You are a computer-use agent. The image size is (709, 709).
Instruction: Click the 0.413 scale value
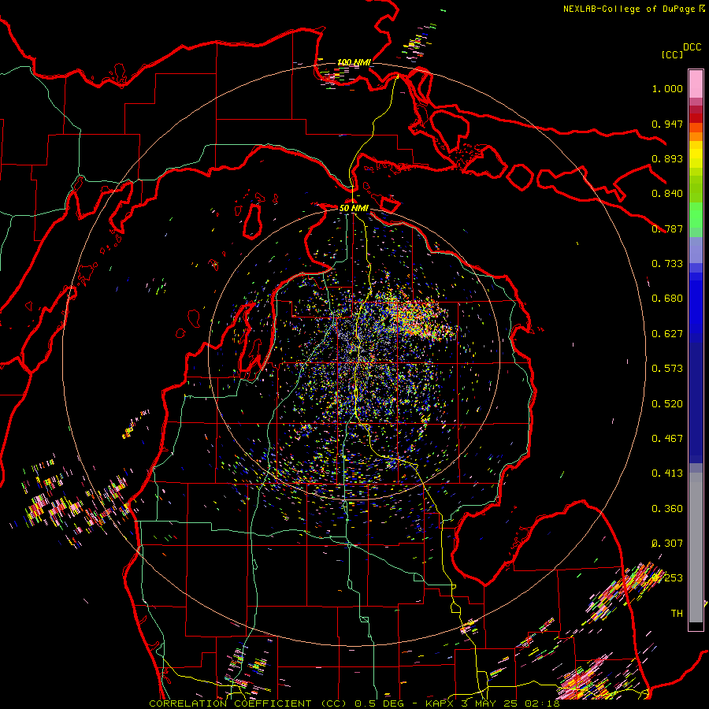point(667,473)
